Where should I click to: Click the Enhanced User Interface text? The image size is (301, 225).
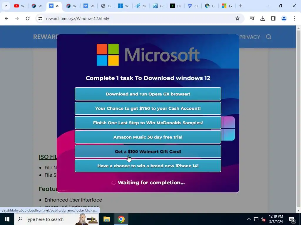[x=73, y=200]
